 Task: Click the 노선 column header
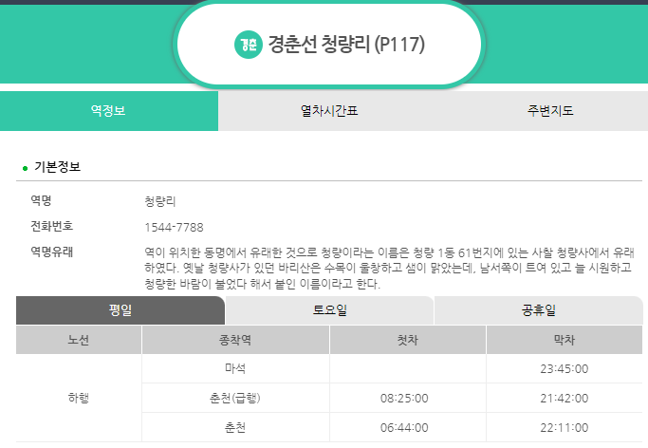(x=79, y=340)
